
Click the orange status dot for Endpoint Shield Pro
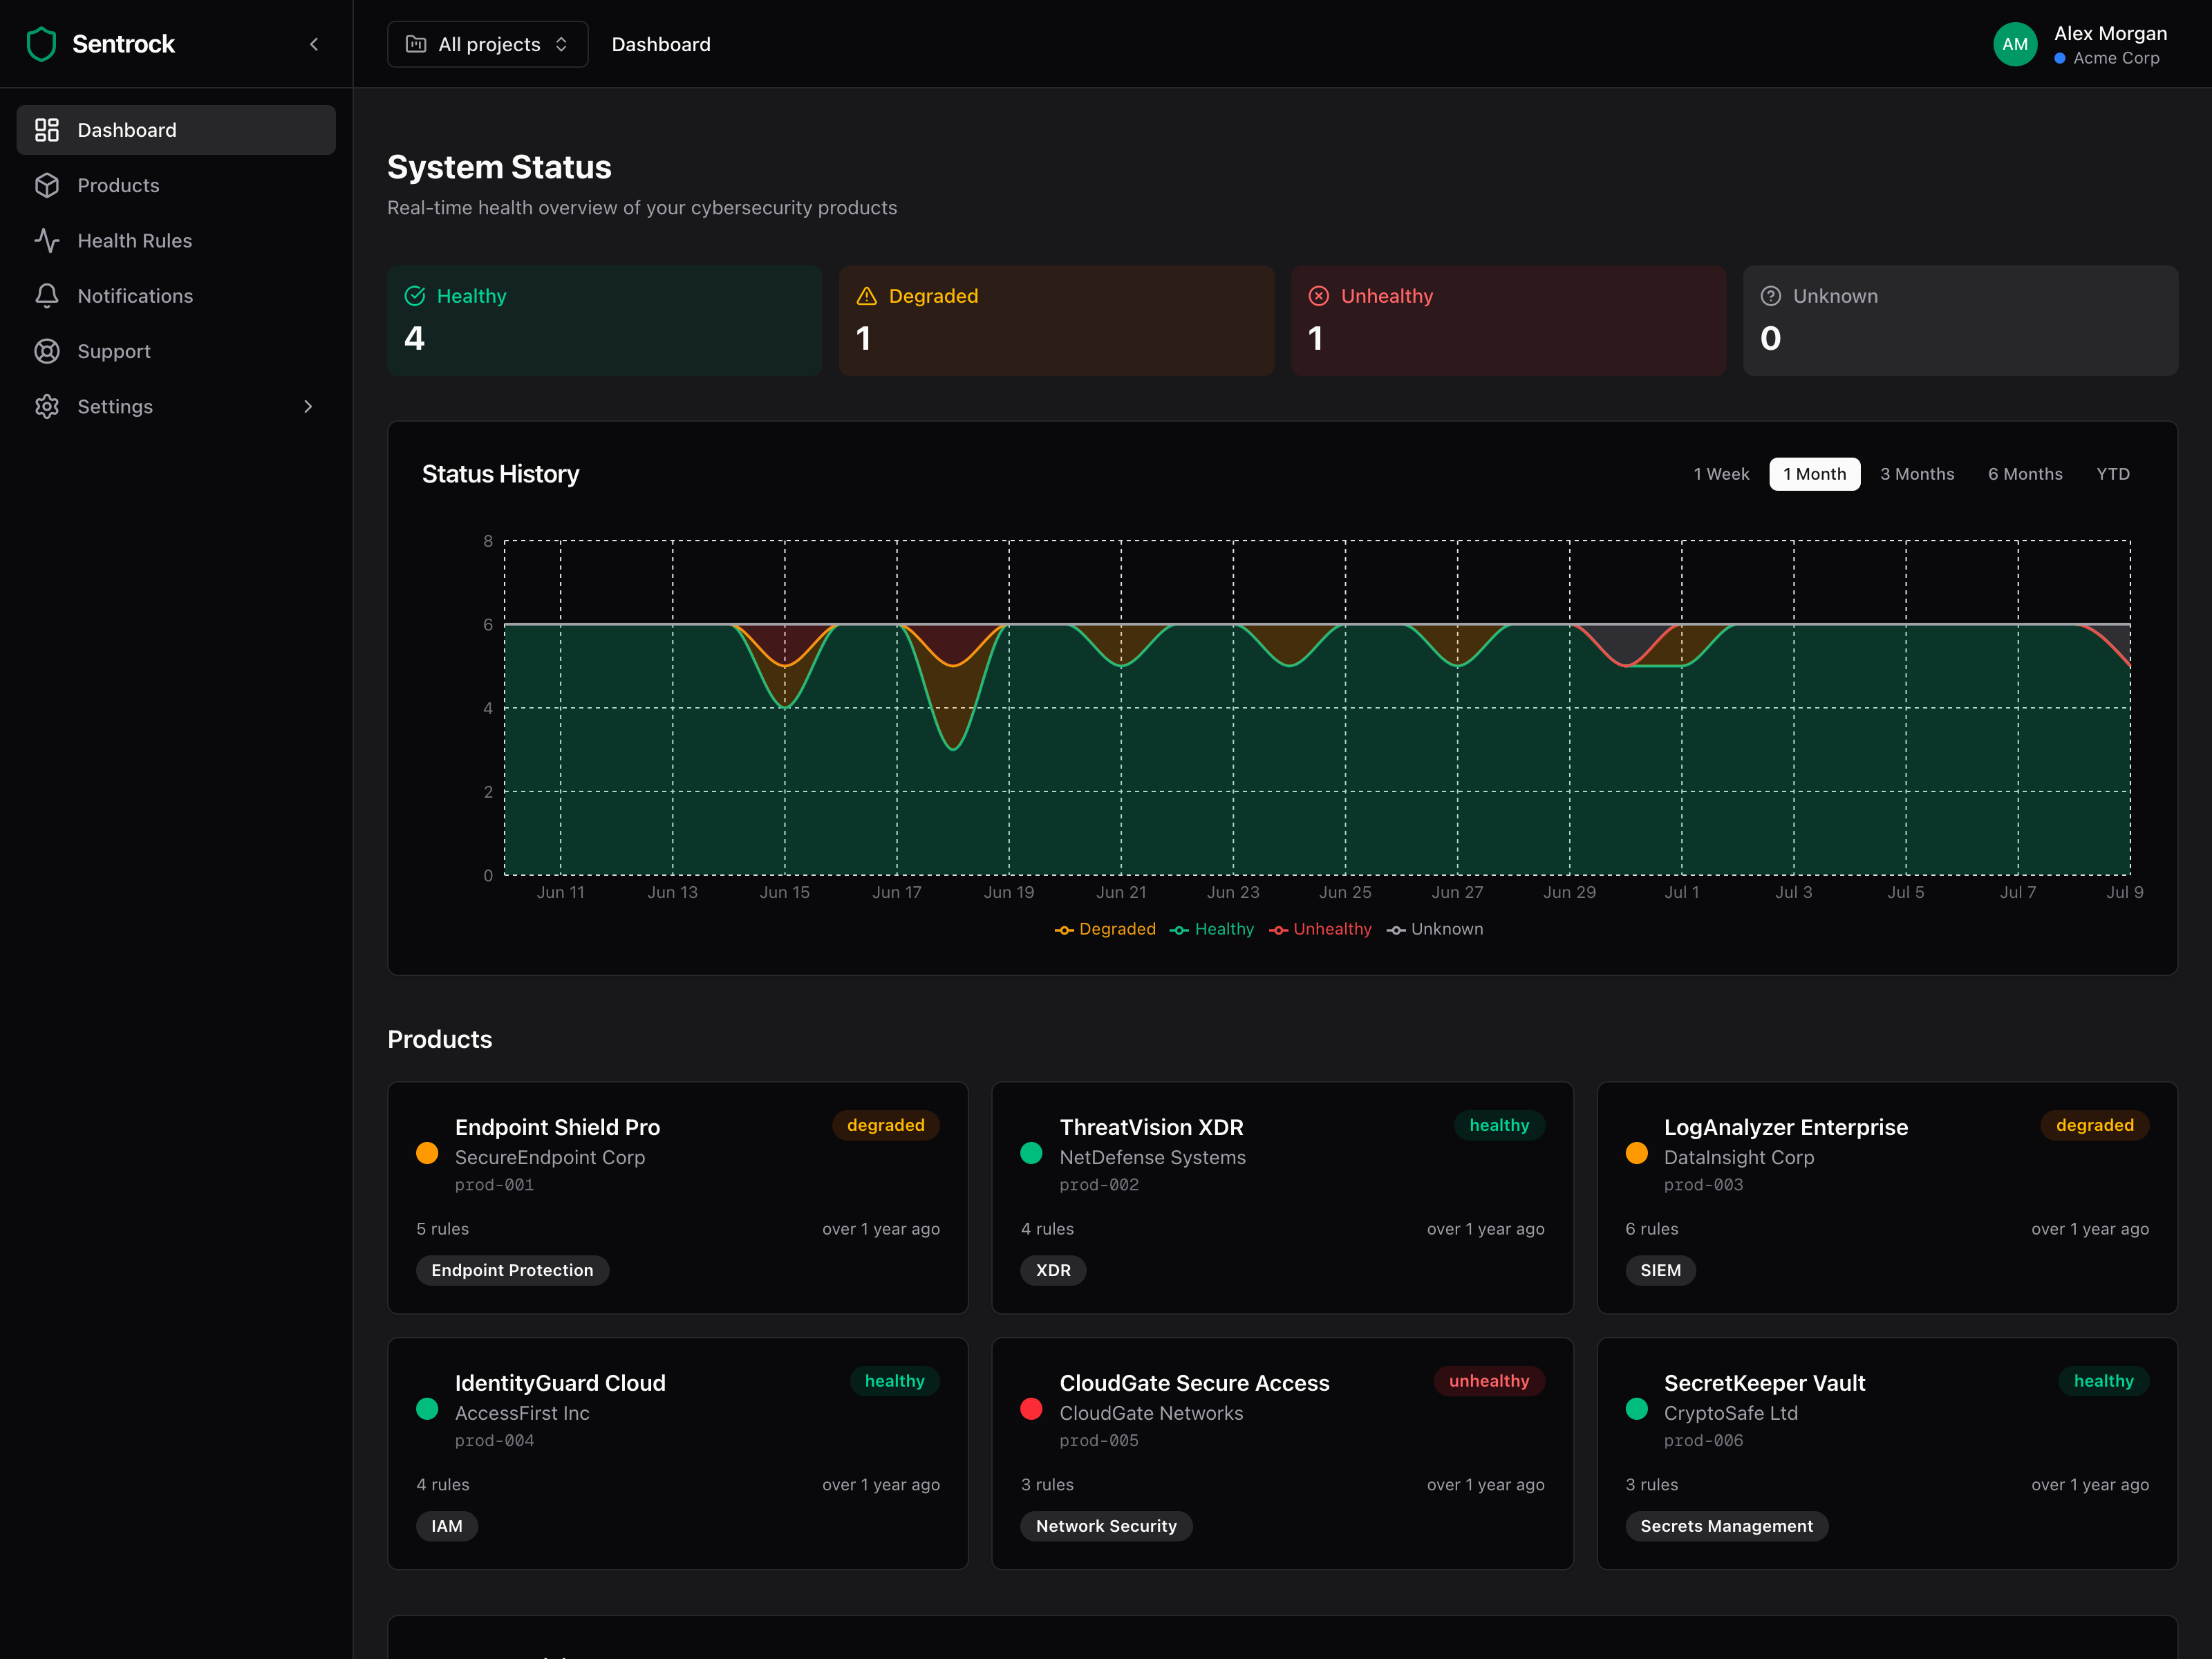[x=427, y=1153]
